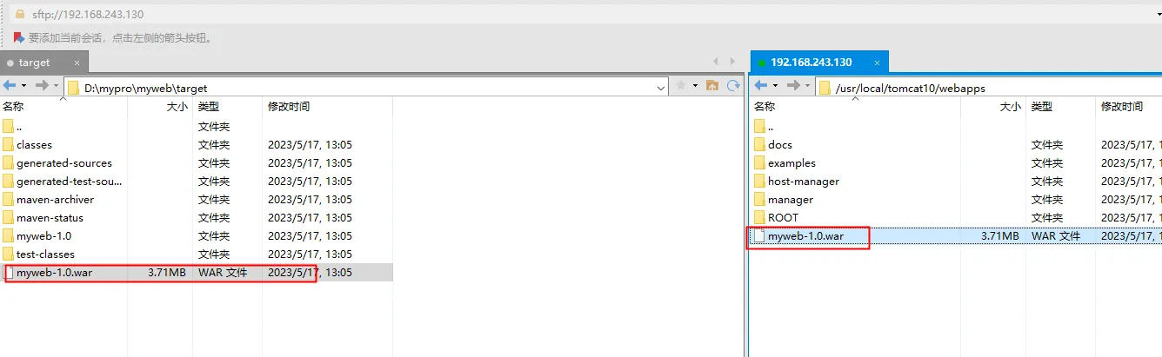1162x357 pixels.
Task: Sort the local pane by the 大小 column header
Action: click(160, 106)
